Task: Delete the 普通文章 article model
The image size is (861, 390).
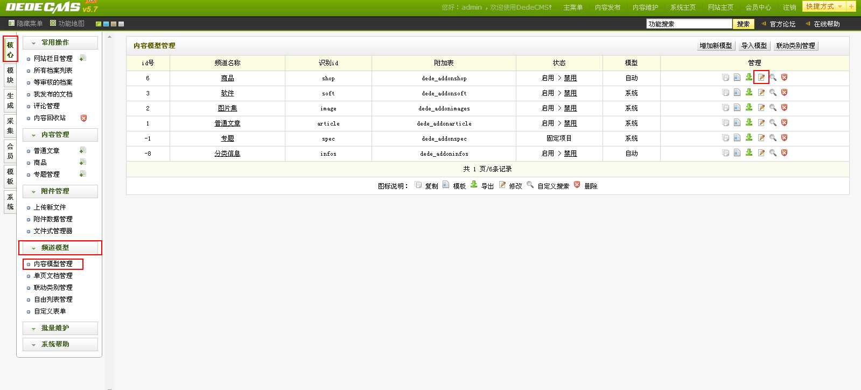Action: 784,123
